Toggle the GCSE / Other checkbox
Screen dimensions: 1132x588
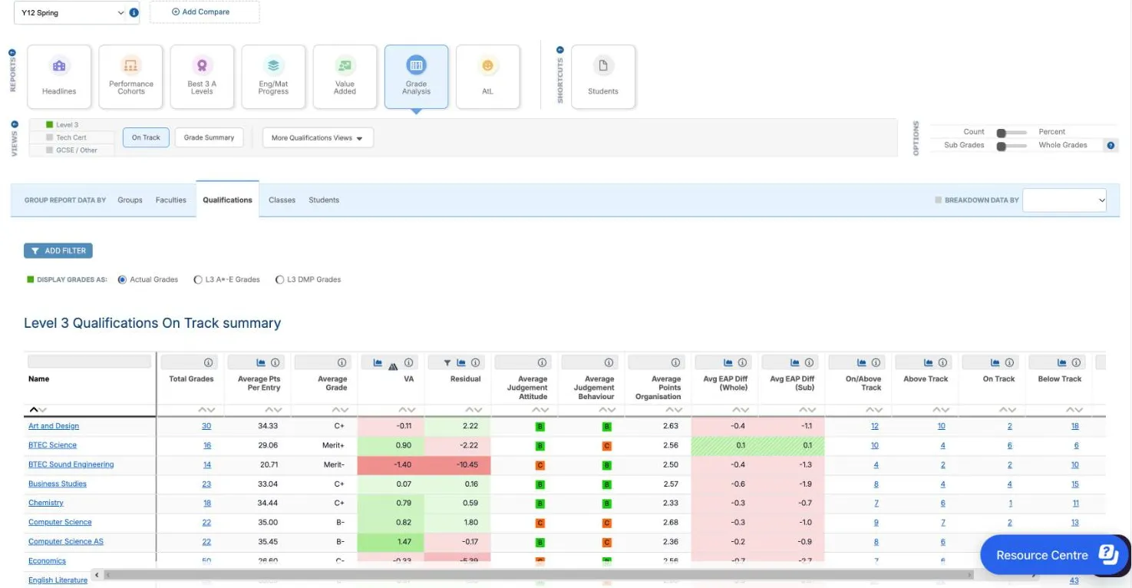point(49,150)
